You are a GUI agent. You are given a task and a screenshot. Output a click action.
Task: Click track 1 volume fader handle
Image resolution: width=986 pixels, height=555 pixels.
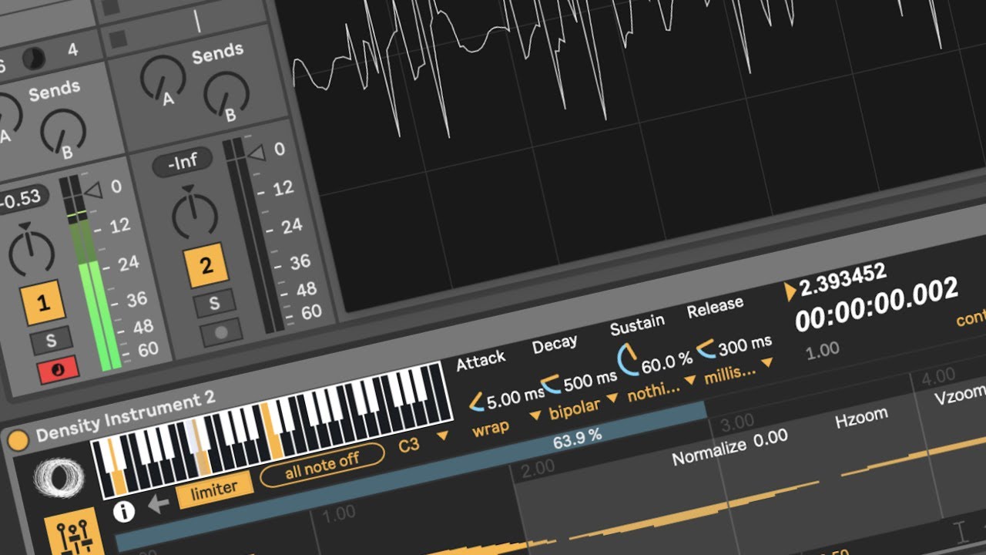pos(94,190)
